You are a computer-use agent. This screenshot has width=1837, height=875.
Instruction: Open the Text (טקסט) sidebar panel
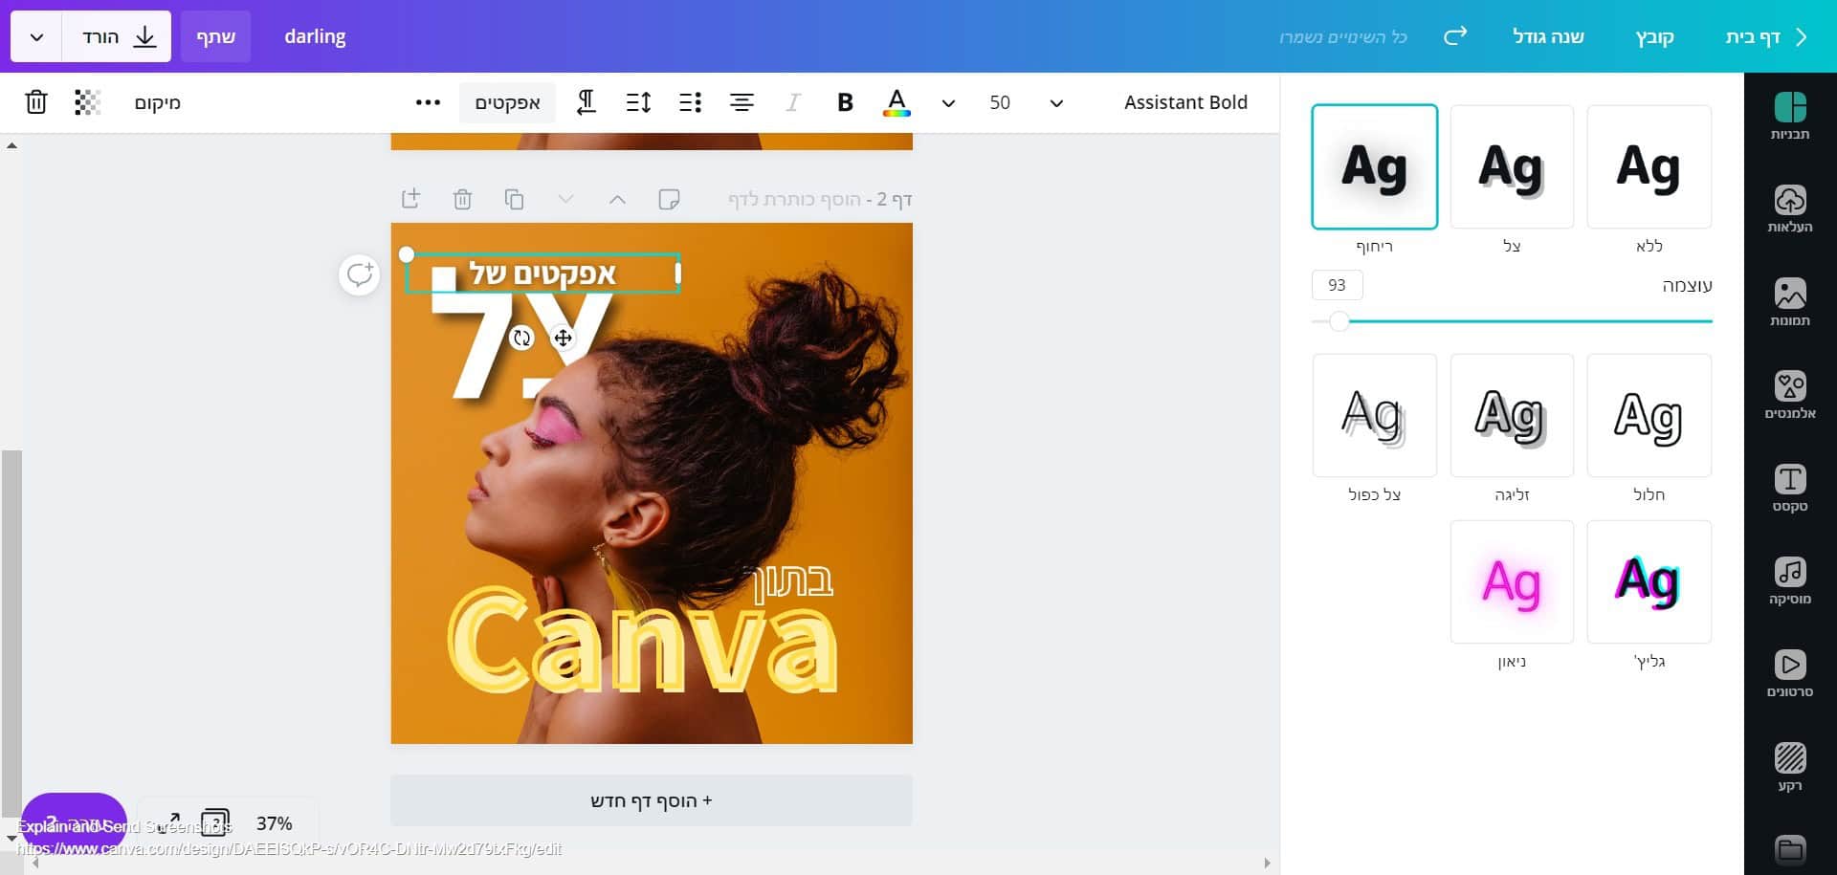point(1789,488)
